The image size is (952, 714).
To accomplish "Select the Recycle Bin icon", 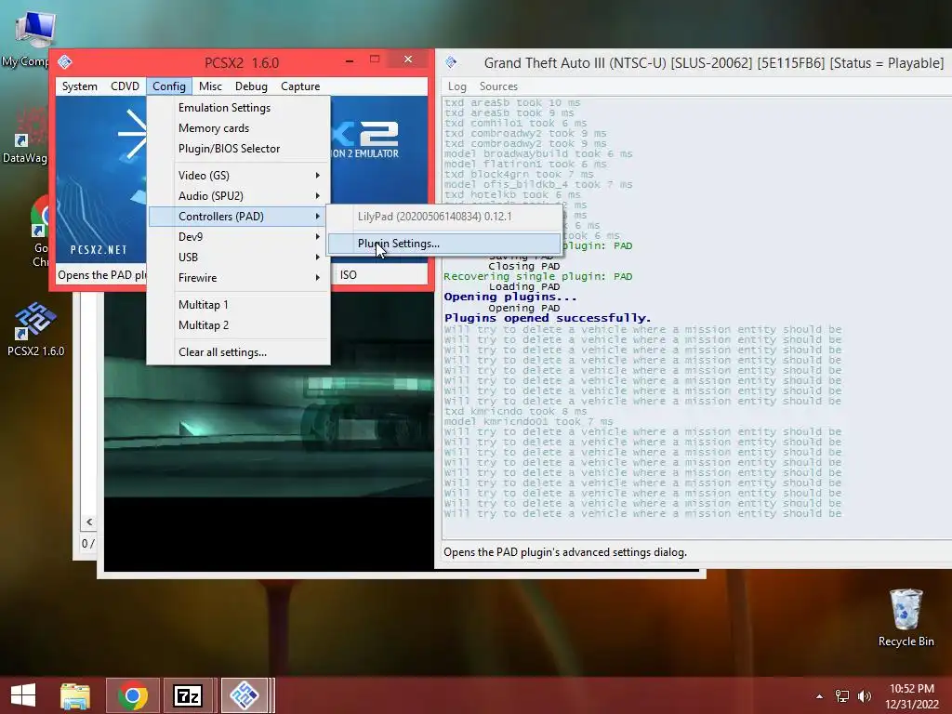I will 906,618.
